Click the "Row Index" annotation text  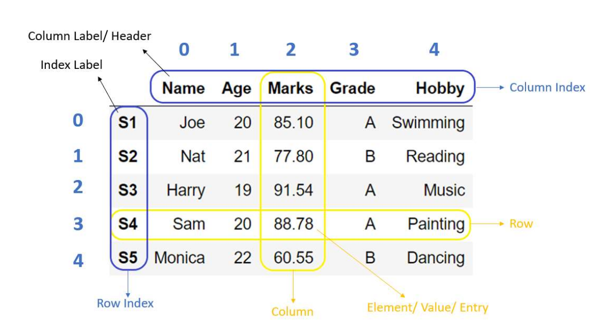point(125,303)
